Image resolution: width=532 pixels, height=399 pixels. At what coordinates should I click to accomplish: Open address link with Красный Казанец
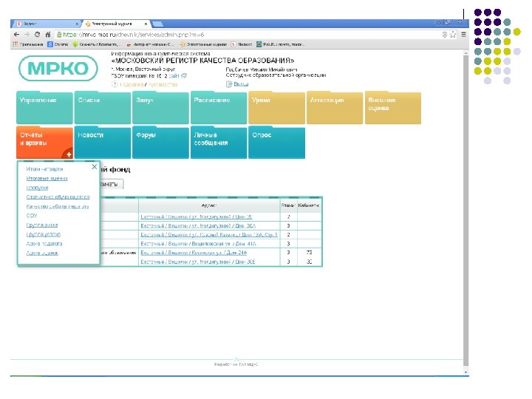(x=209, y=234)
